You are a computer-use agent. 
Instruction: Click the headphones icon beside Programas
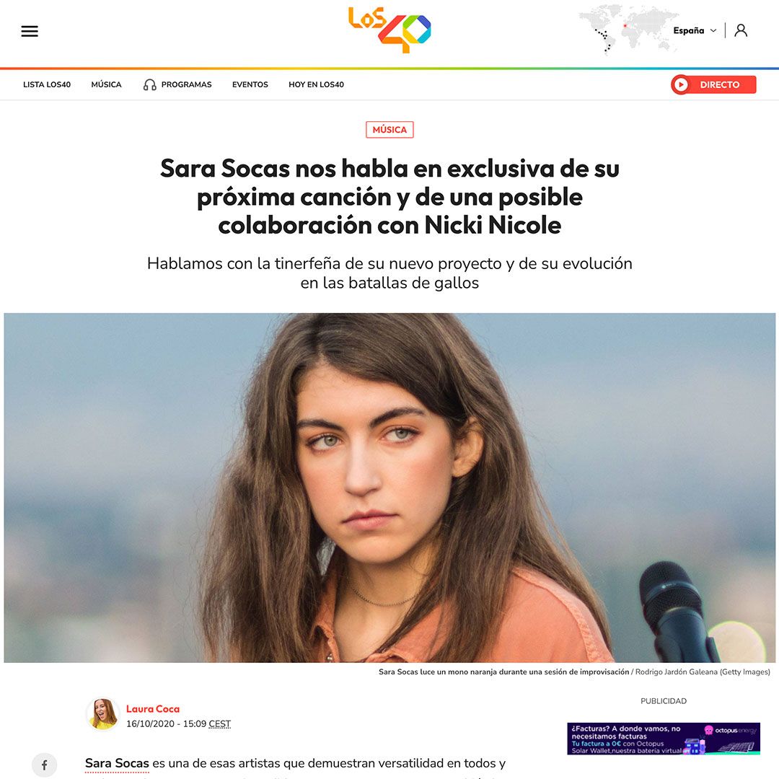tap(149, 85)
